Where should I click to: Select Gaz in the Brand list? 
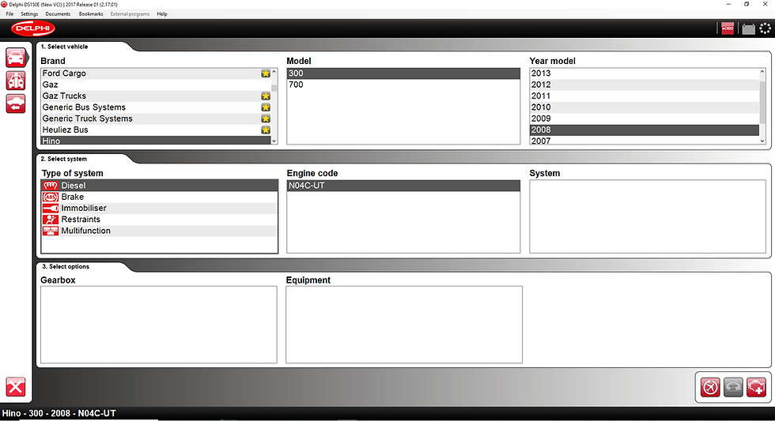pos(157,85)
